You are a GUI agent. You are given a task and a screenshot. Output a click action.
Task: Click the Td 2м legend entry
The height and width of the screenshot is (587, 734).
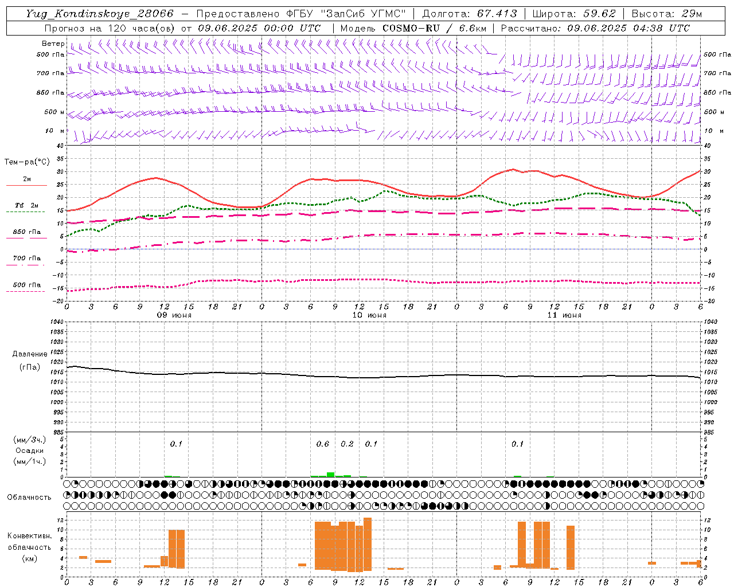(26, 205)
